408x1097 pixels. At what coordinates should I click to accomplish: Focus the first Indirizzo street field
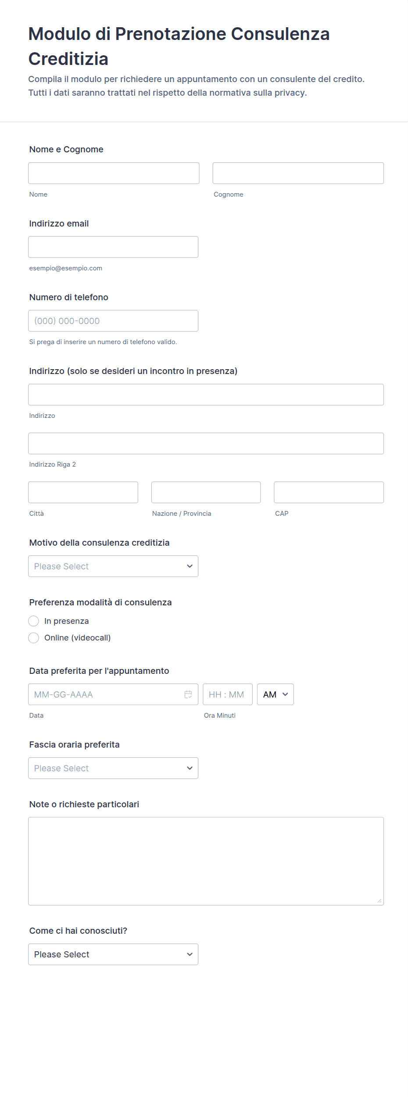pyautogui.click(x=206, y=395)
